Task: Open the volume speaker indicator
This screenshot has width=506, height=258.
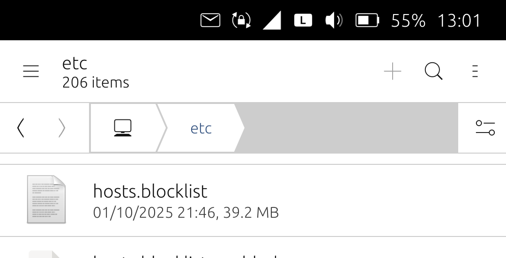Action: [334, 20]
